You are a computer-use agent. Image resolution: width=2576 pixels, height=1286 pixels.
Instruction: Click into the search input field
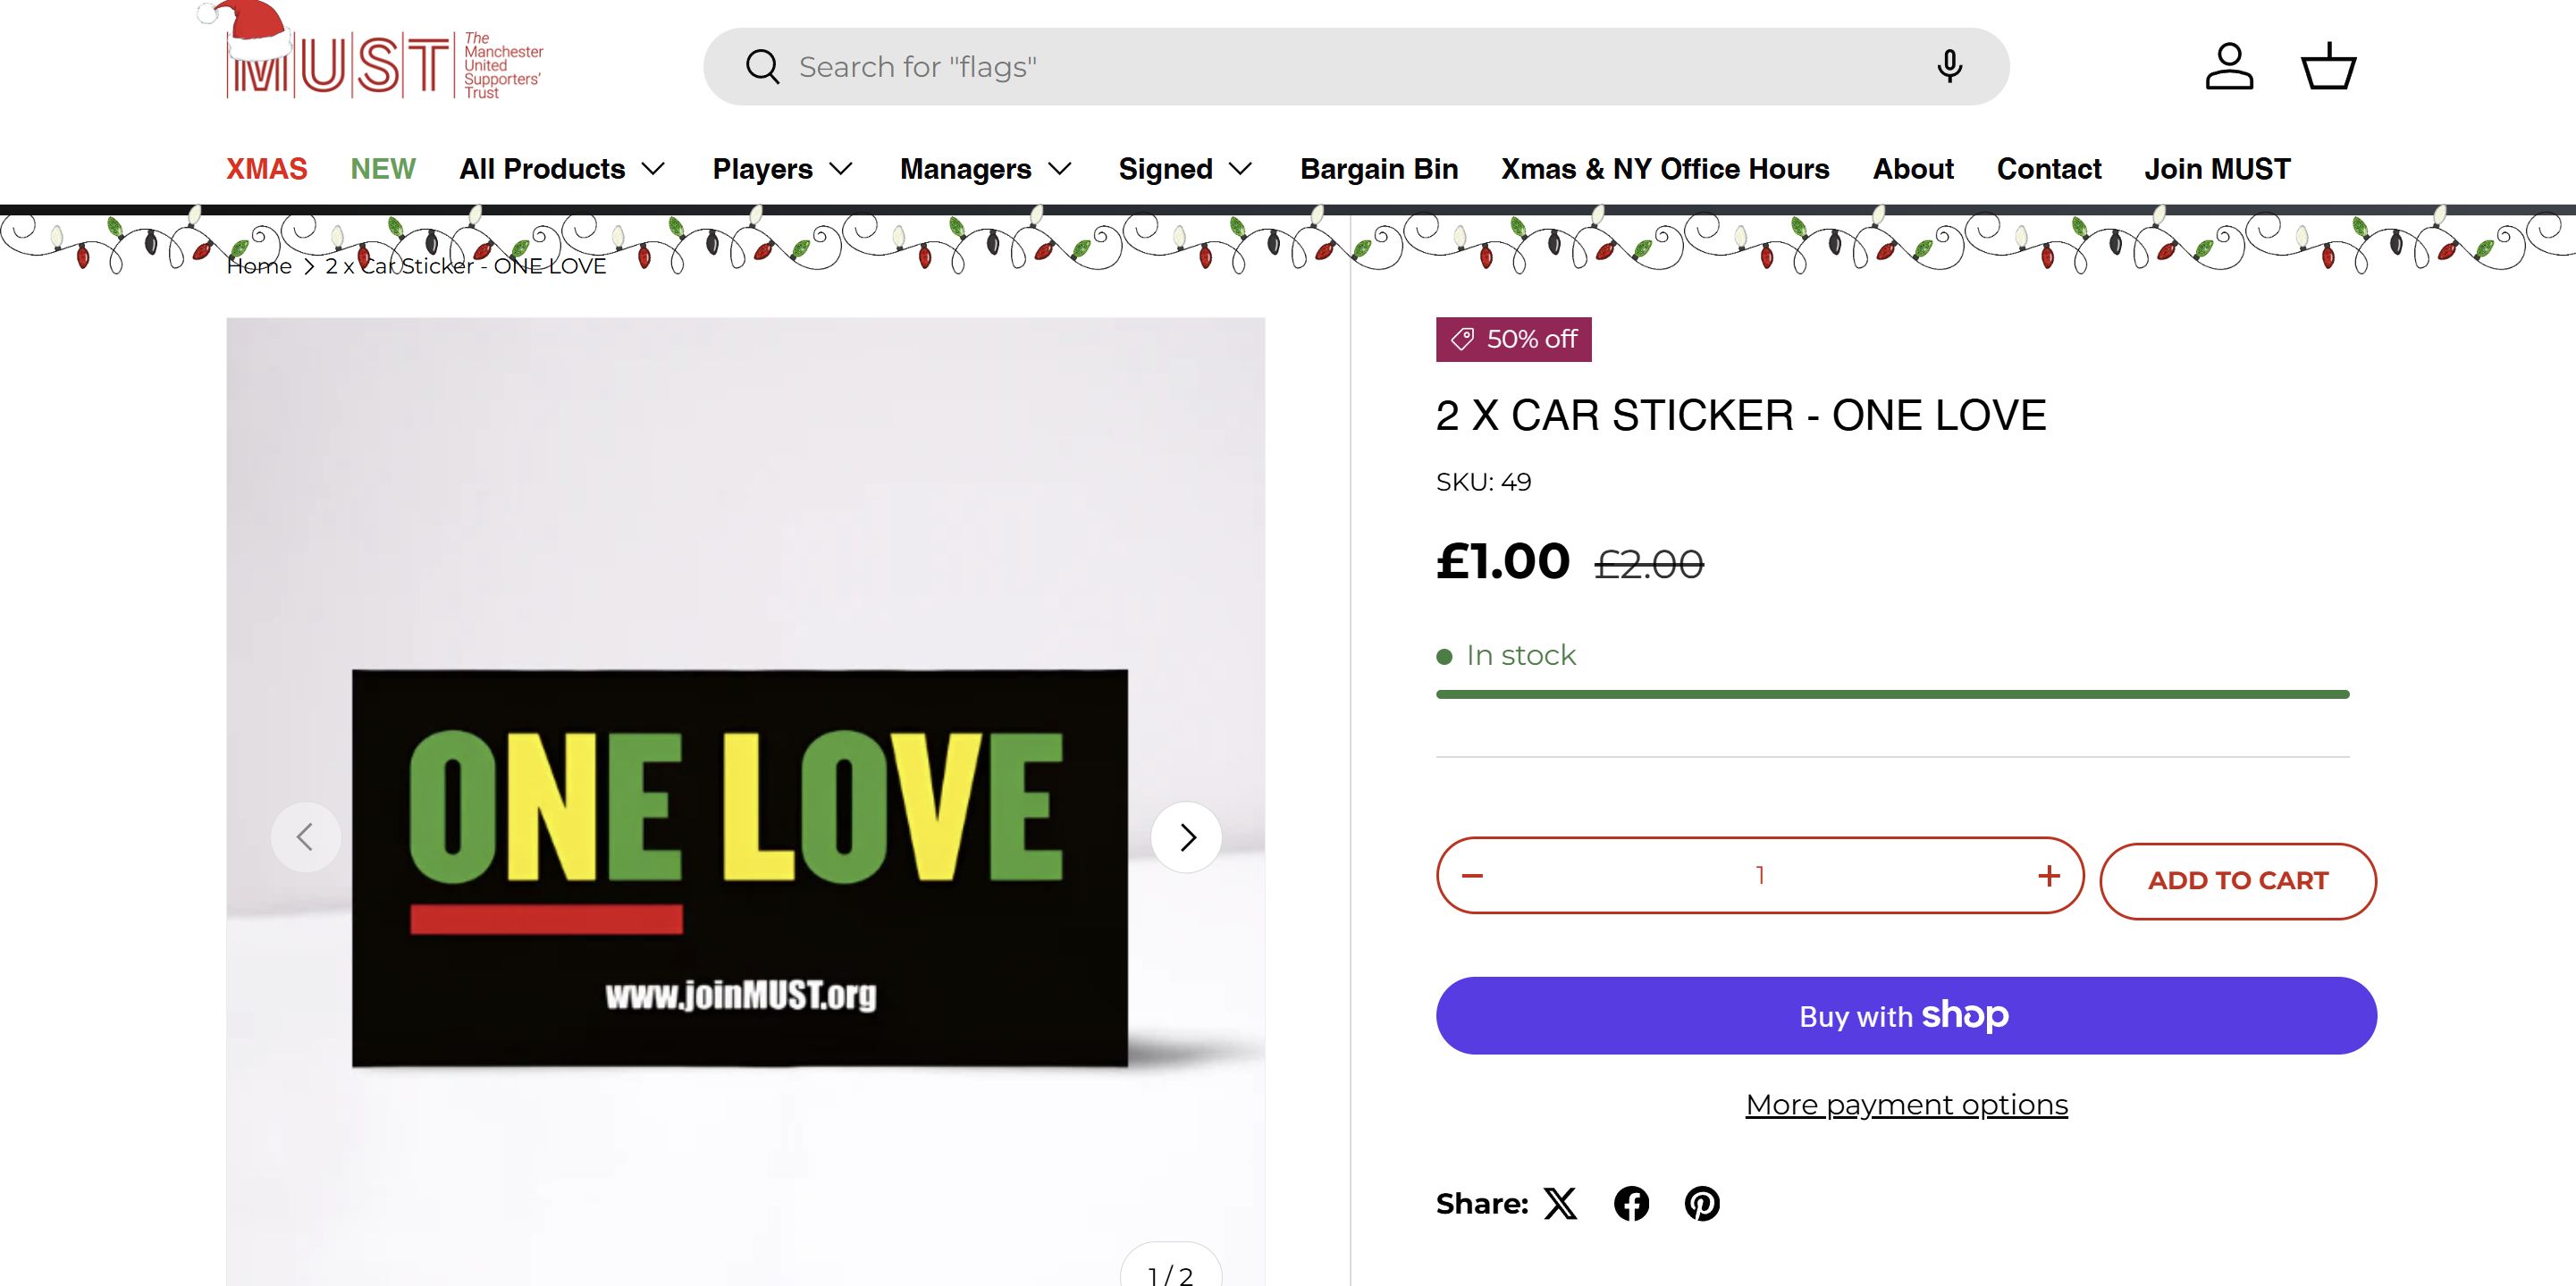[x=1300, y=67]
